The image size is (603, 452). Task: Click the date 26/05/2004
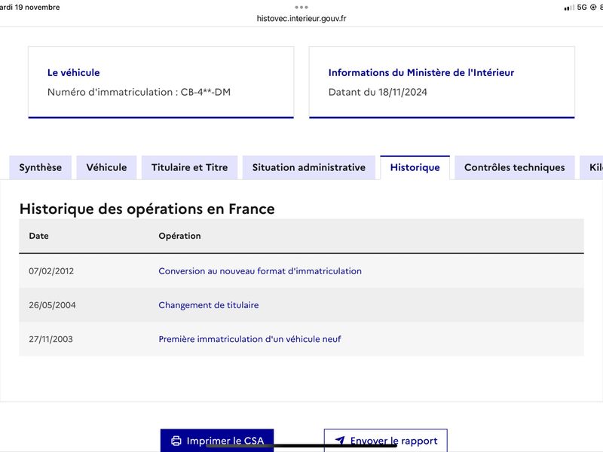point(52,305)
